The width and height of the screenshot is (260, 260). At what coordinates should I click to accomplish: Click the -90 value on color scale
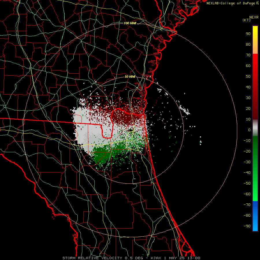[x=247, y=226]
